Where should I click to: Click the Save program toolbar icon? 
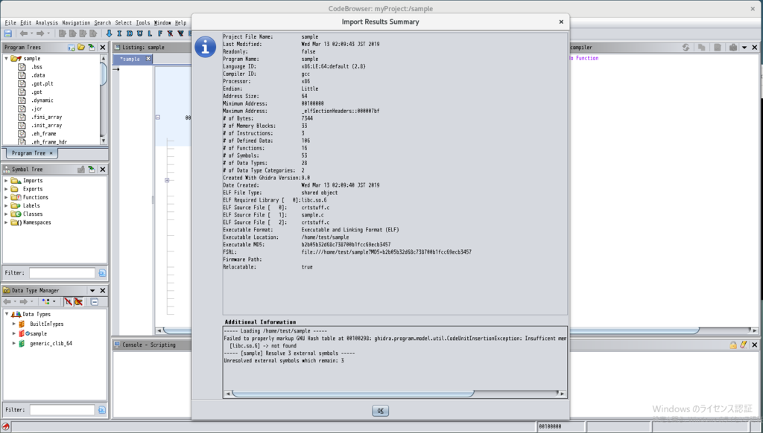pyautogui.click(x=7, y=33)
